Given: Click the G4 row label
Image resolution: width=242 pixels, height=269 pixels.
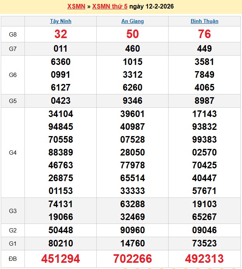Looking at the screenshot, I should coord(13,153).
